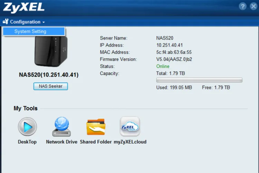Choose System Setting from the menu
Viewport: 259px width, 173px height.
[x=30, y=31]
